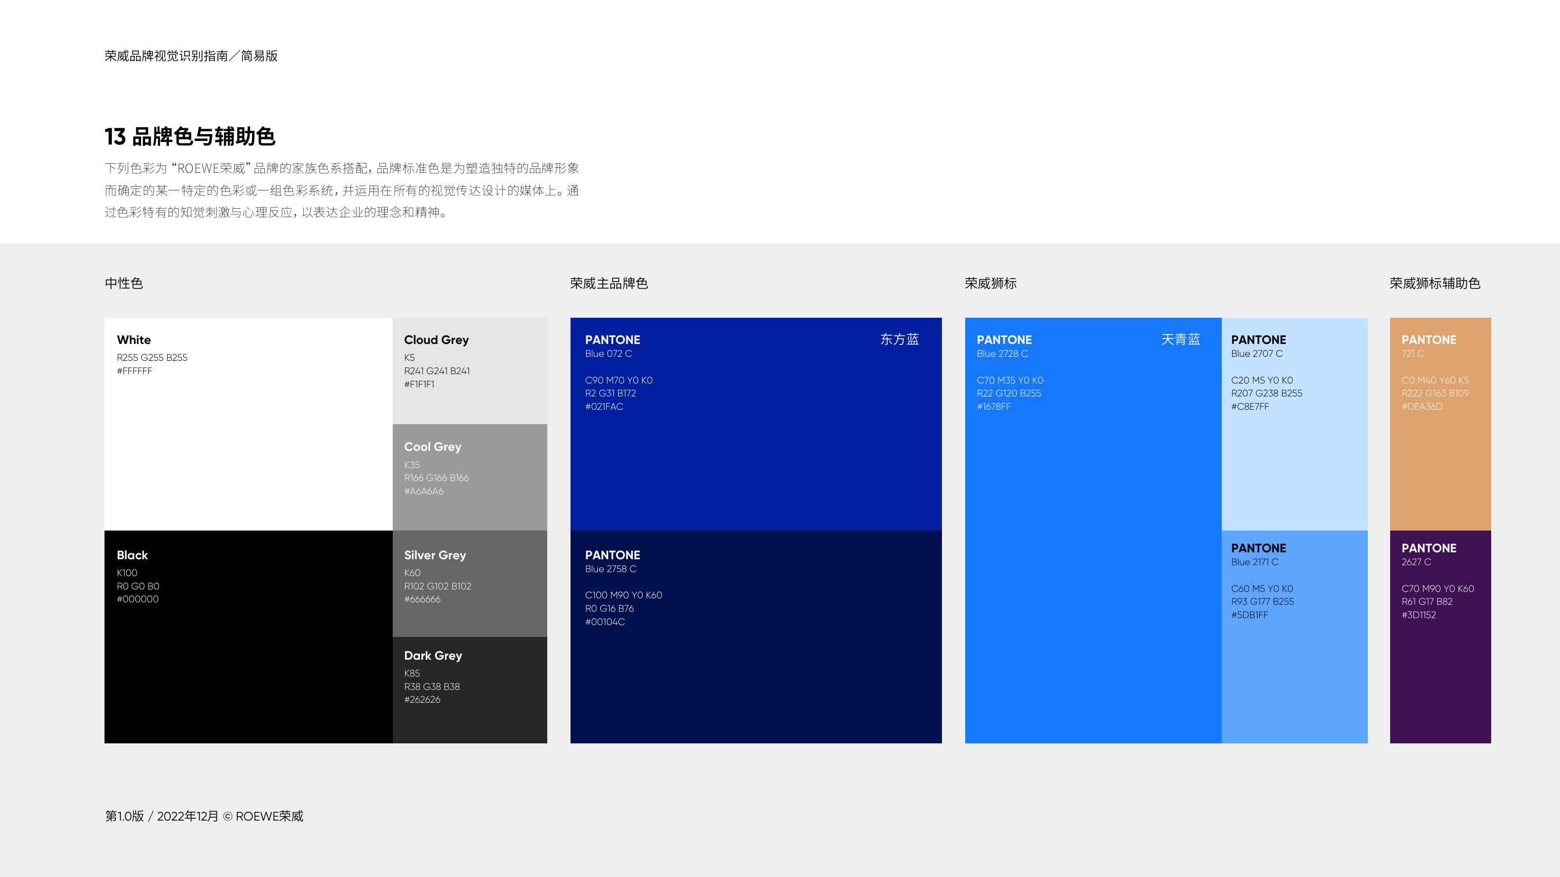Select Pantone Blue 2728 C swatch
This screenshot has height=877, width=1560.
[1093, 530]
